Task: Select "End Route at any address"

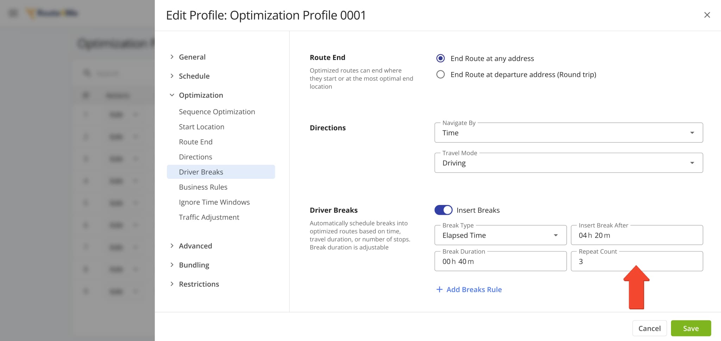Action: point(440,58)
